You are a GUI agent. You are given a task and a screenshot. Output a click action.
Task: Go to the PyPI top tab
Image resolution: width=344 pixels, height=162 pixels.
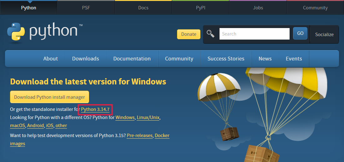coord(200,8)
